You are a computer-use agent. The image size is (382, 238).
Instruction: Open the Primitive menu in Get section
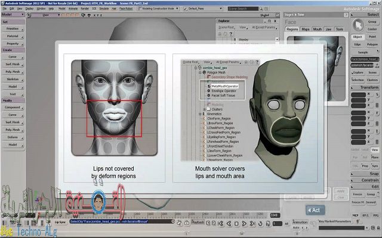[13, 29]
